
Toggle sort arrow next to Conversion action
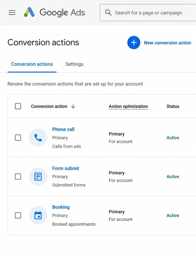pyautogui.click(x=73, y=106)
